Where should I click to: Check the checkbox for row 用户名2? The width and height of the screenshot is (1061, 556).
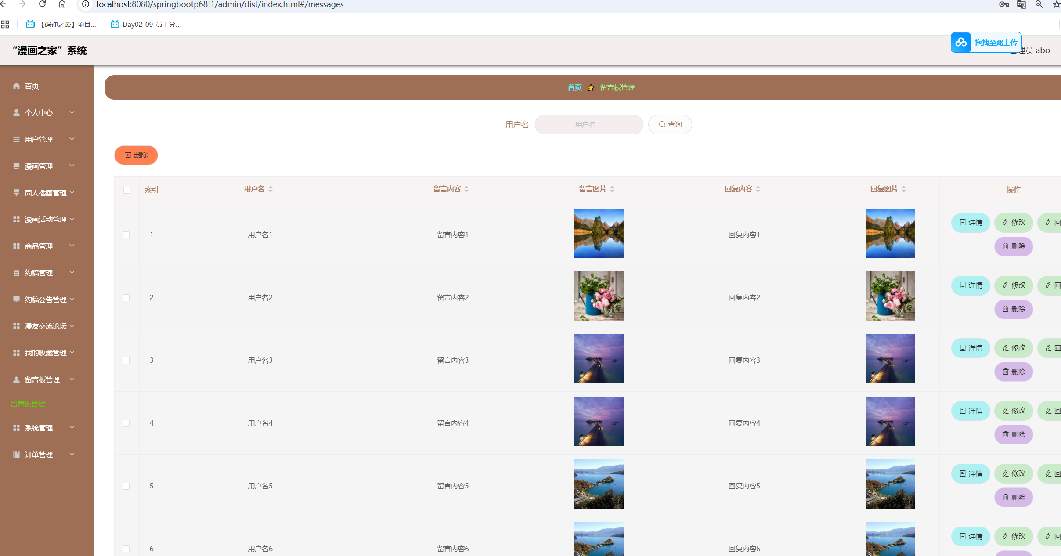pos(126,298)
